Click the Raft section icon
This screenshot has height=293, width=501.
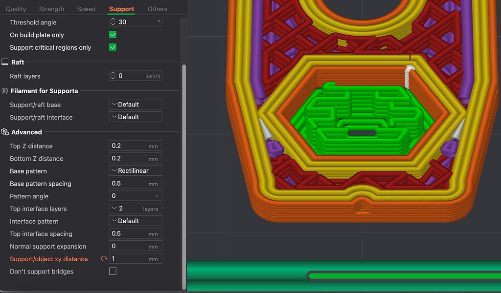[x=5, y=62]
